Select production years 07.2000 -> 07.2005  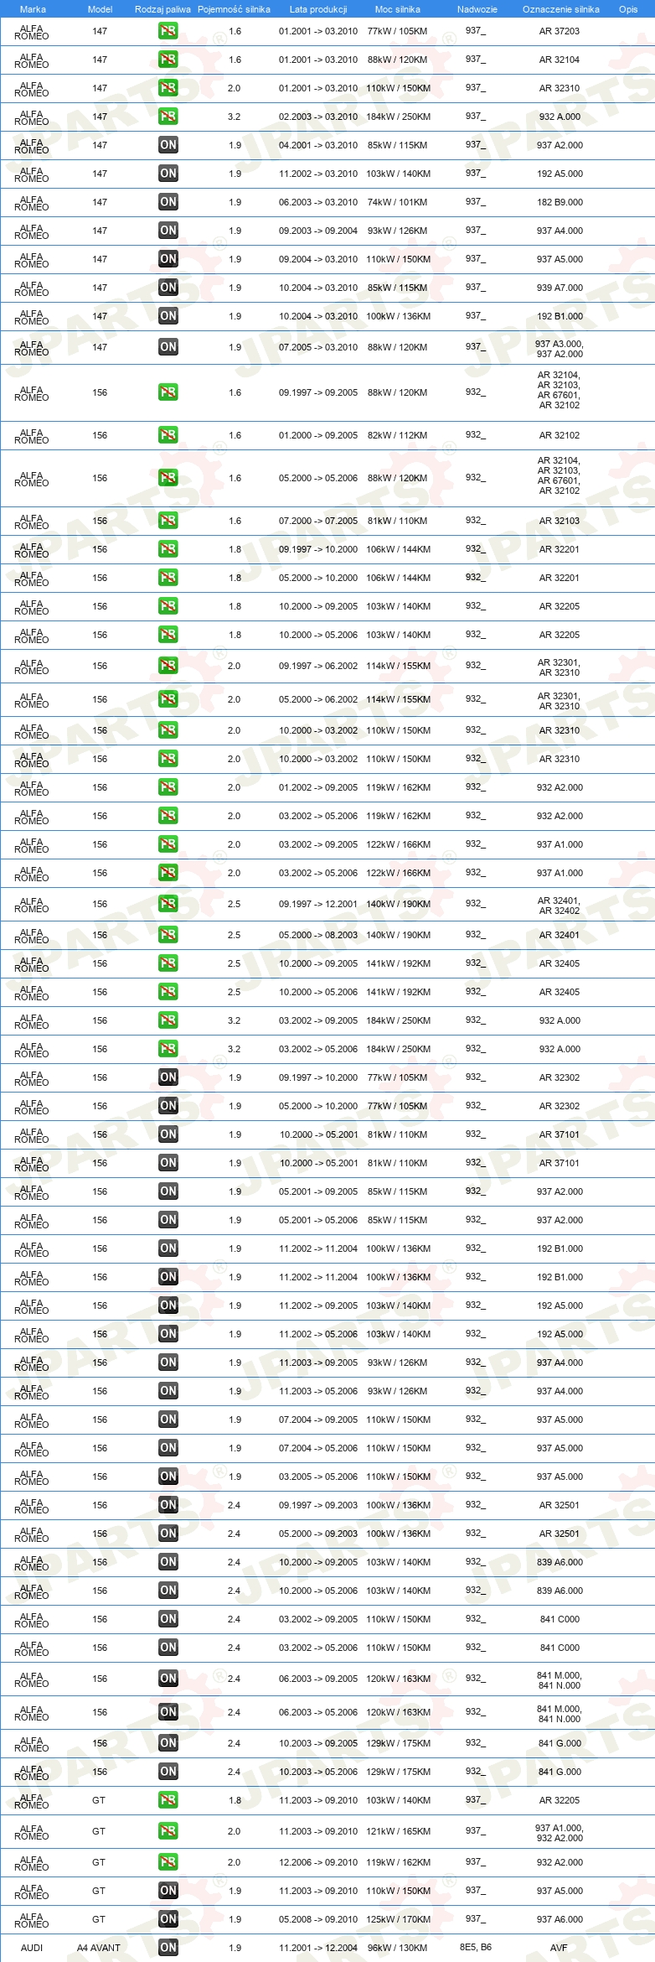(318, 521)
